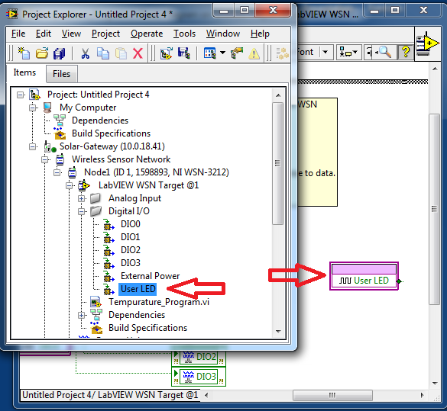
Task: Click the Search magnifier in diagram window
Action: pyautogui.click(x=384, y=52)
